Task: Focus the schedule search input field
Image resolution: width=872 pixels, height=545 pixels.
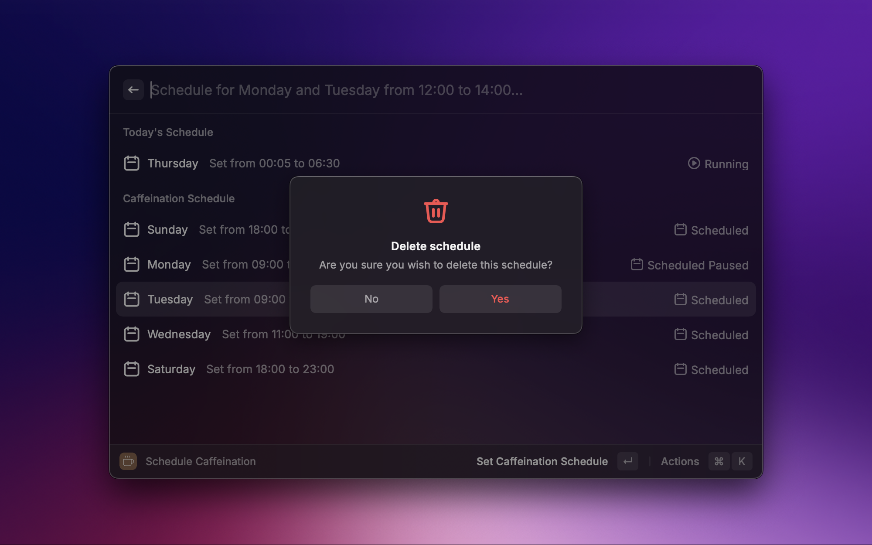Action: coord(392,90)
